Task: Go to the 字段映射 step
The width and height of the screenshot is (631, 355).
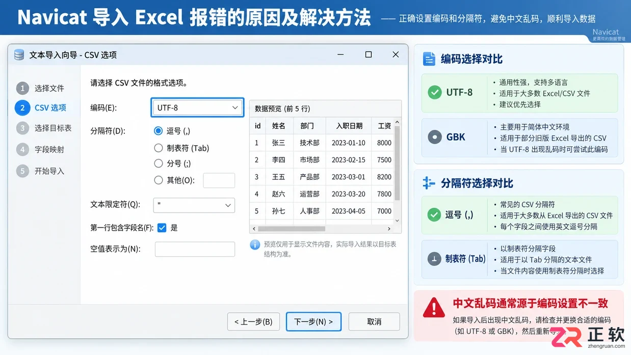Action: coord(49,149)
